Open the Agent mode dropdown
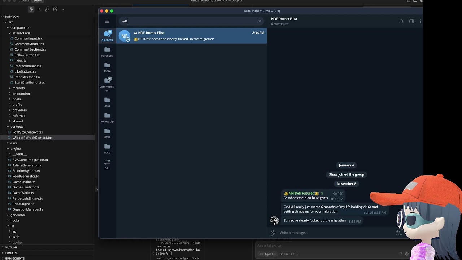 pos(268,254)
